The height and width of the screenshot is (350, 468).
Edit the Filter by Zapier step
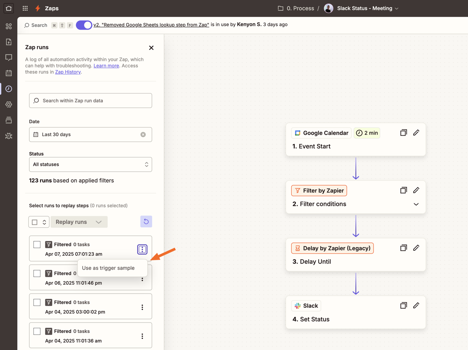(416, 190)
